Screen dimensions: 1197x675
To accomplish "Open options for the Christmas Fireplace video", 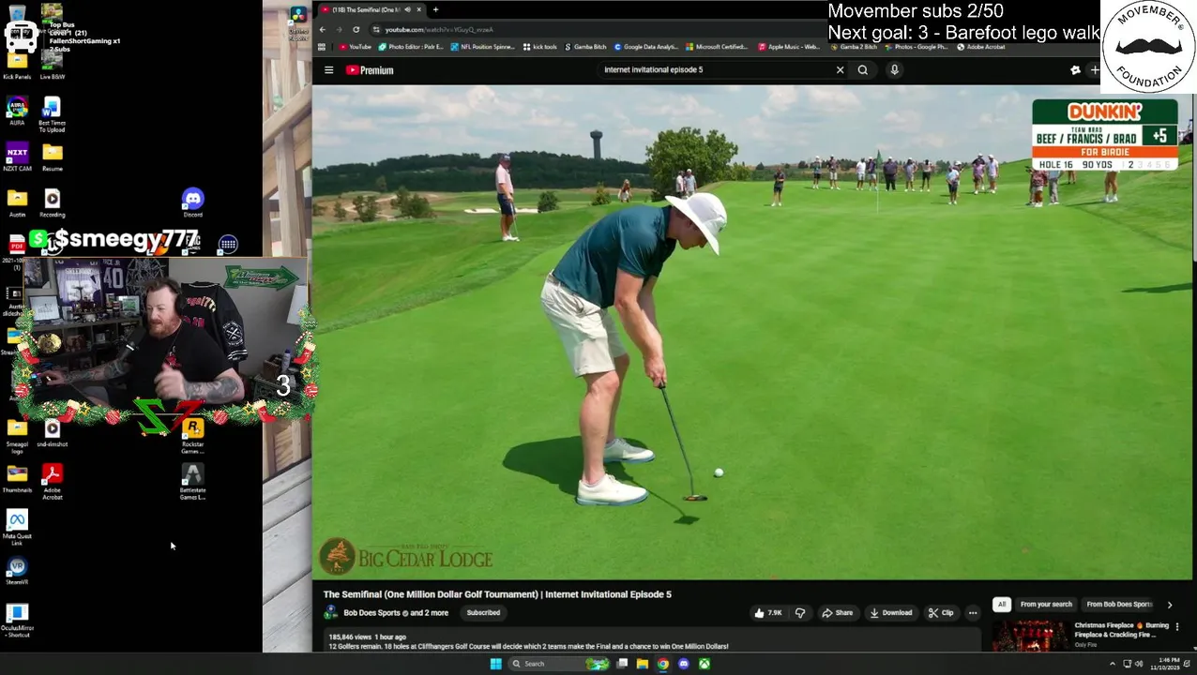I will coord(1177,626).
